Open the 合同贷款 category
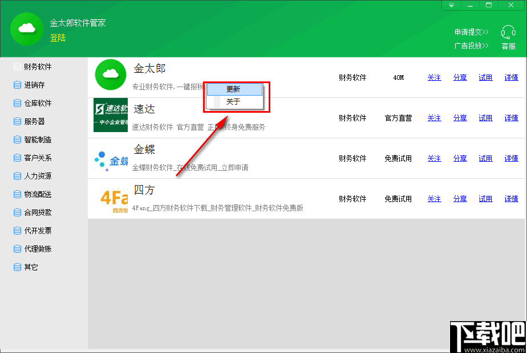The image size is (527, 353). click(38, 212)
